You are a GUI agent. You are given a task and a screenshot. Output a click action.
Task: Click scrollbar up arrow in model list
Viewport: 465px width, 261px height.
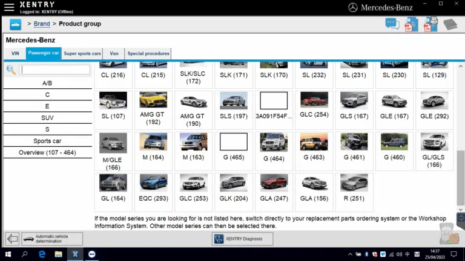click(x=461, y=66)
